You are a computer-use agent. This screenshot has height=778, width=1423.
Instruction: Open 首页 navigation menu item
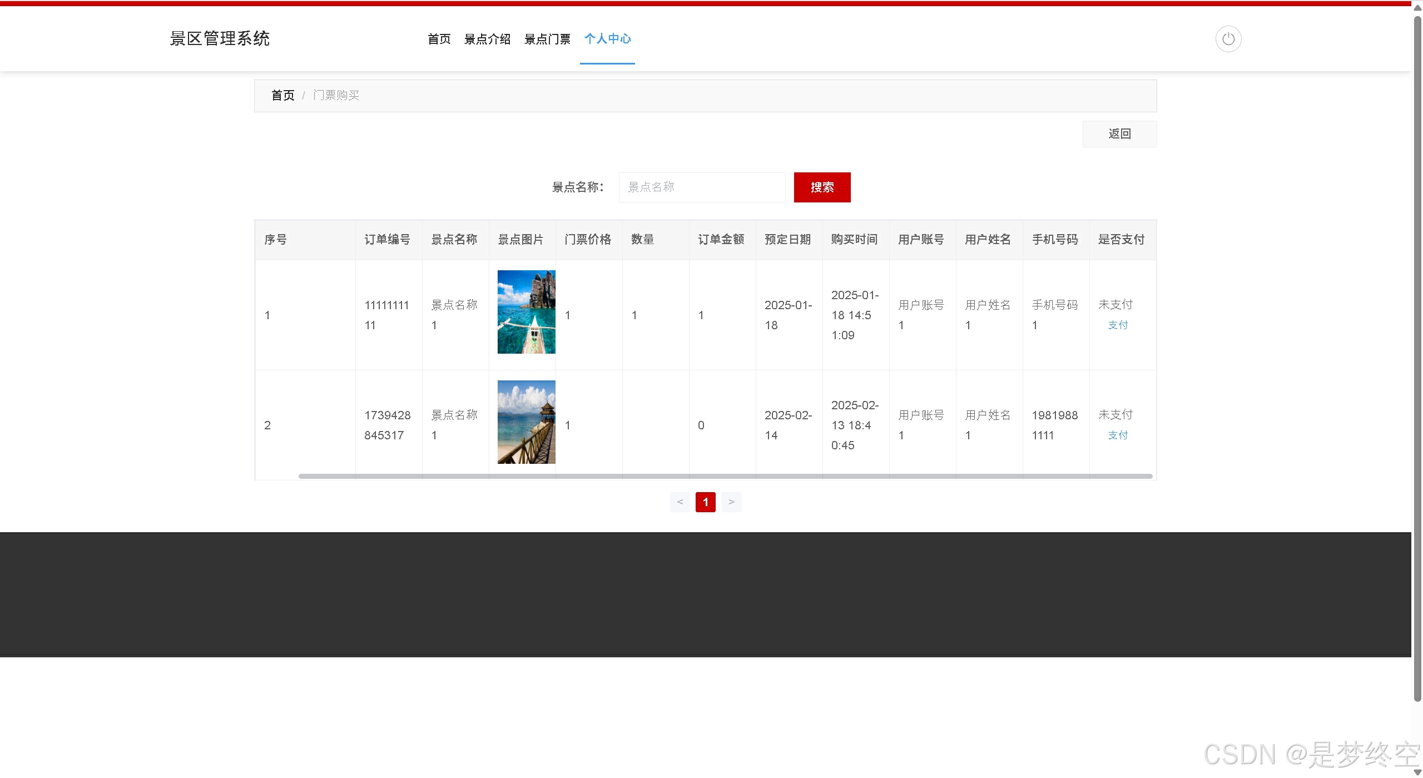click(439, 39)
